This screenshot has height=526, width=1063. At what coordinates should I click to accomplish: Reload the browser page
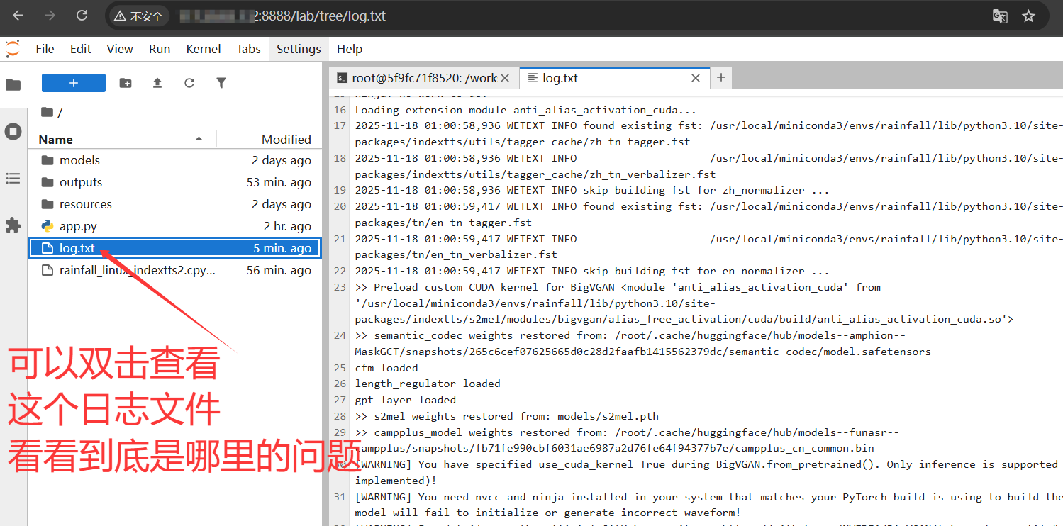click(82, 16)
